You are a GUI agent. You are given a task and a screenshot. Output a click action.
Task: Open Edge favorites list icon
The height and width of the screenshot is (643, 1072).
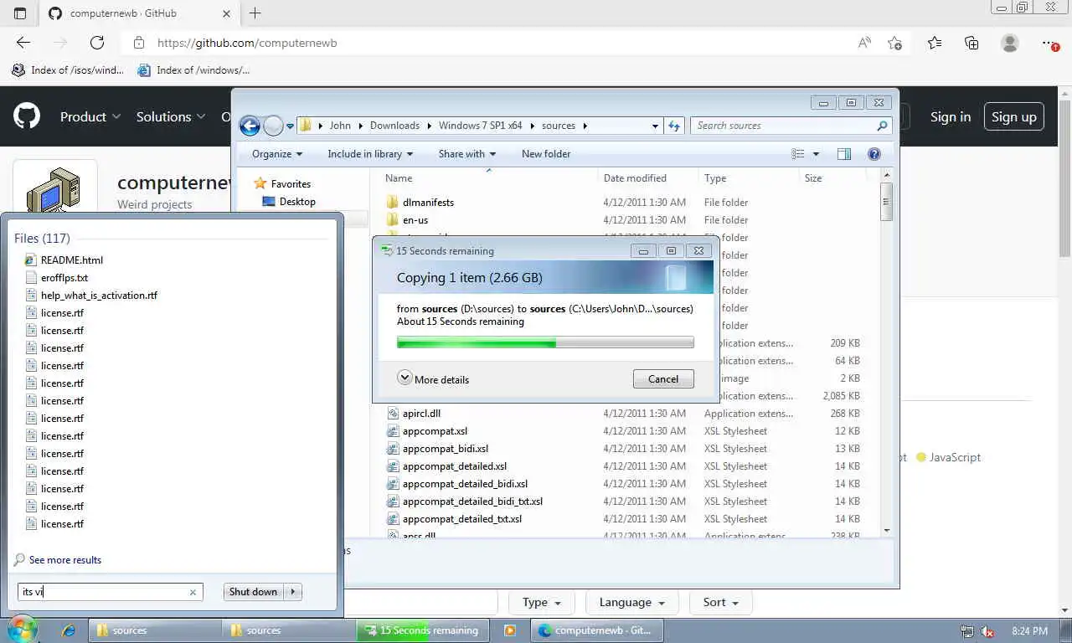[x=935, y=43]
